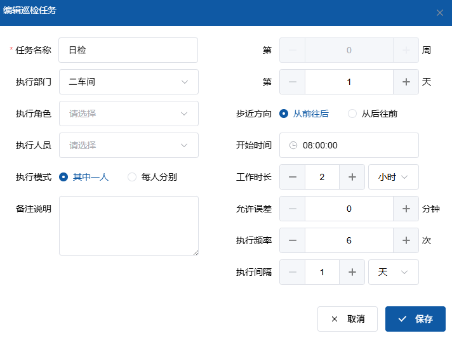
Task: Click minus to decrease 工作时长 value
Action: pos(293,177)
